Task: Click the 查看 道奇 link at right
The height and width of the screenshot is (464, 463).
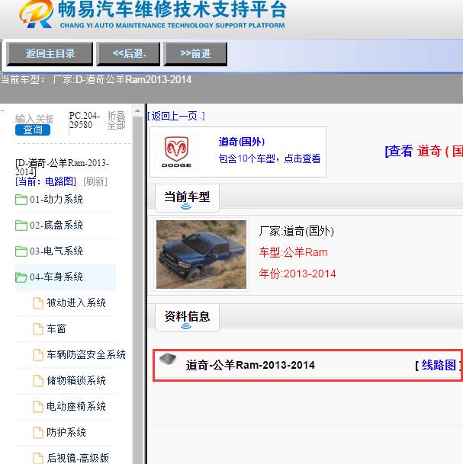Action: 423,151
